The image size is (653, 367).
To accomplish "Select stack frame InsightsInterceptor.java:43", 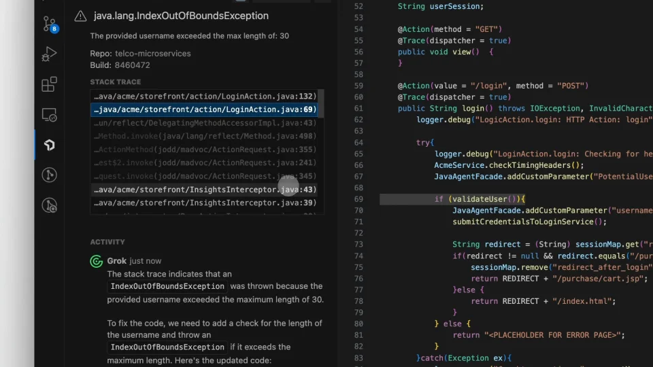I will pos(204,190).
